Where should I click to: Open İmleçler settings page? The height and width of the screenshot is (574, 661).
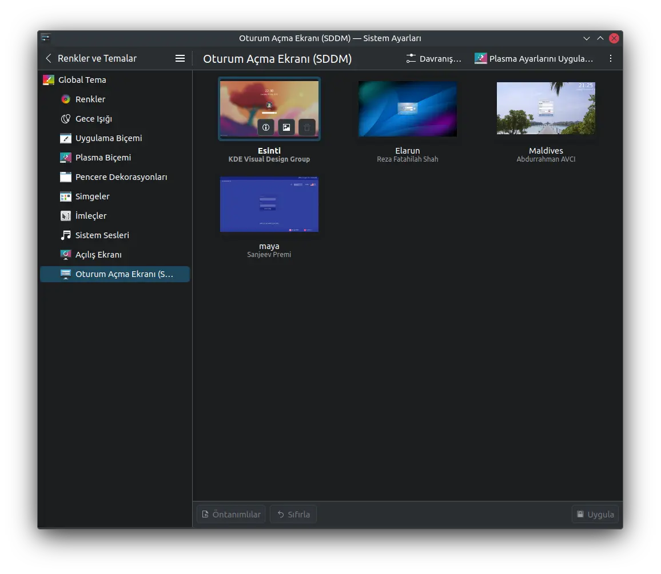click(x=115, y=216)
